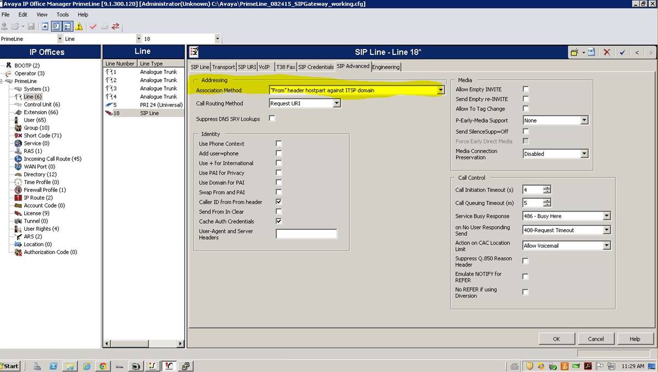This screenshot has height=372, width=658.
Task: Uncheck Caller ID from From header
Action: (x=278, y=202)
